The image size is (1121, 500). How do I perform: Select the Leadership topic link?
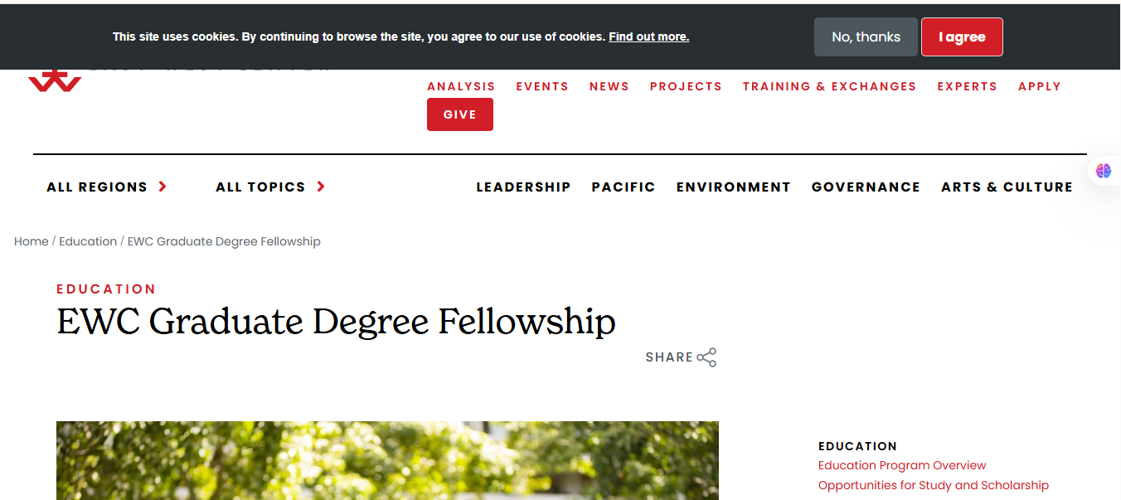coord(523,187)
